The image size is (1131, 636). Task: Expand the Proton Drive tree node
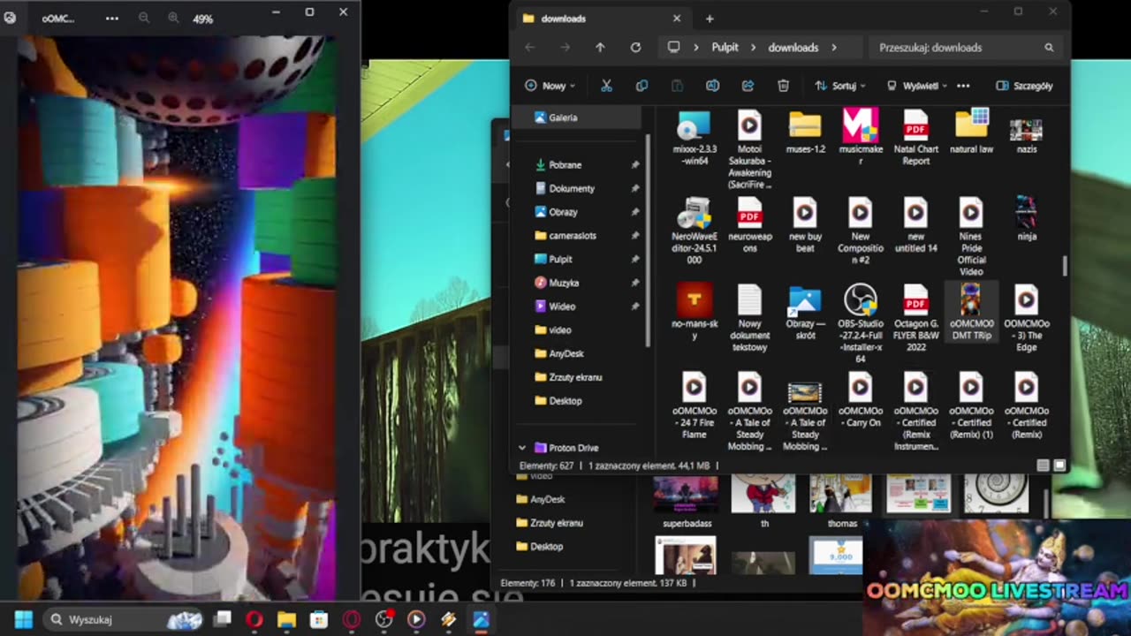[x=522, y=448]
